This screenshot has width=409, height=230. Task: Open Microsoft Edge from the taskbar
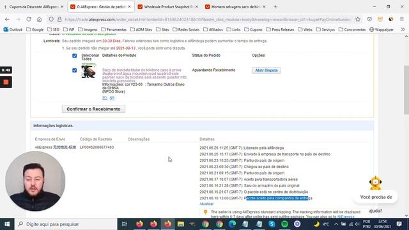[x=232, y=224]
